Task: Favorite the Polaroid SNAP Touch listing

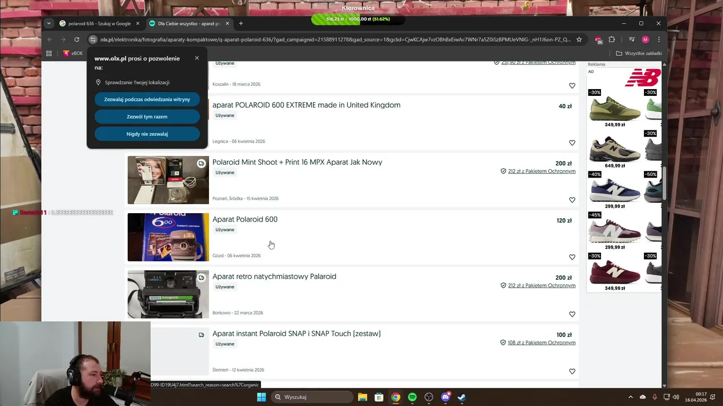Action: 572,372
